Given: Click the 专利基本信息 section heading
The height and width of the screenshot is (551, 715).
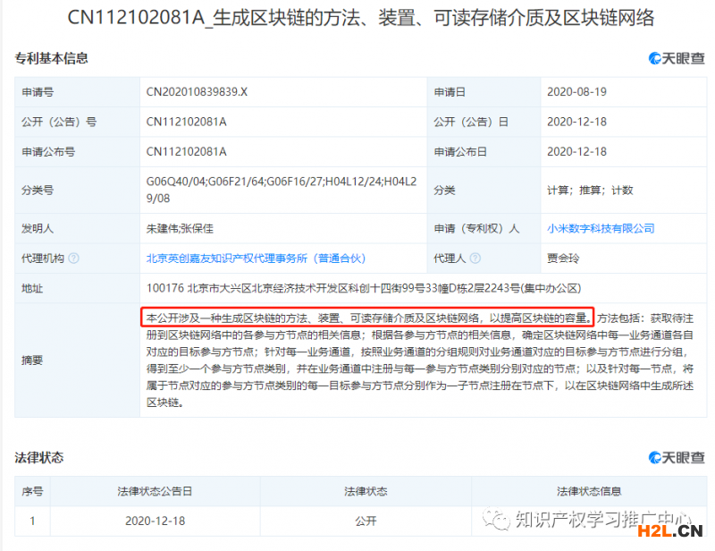Looking at the screenshot, I should pyautogui.click(x=51, y=58).
